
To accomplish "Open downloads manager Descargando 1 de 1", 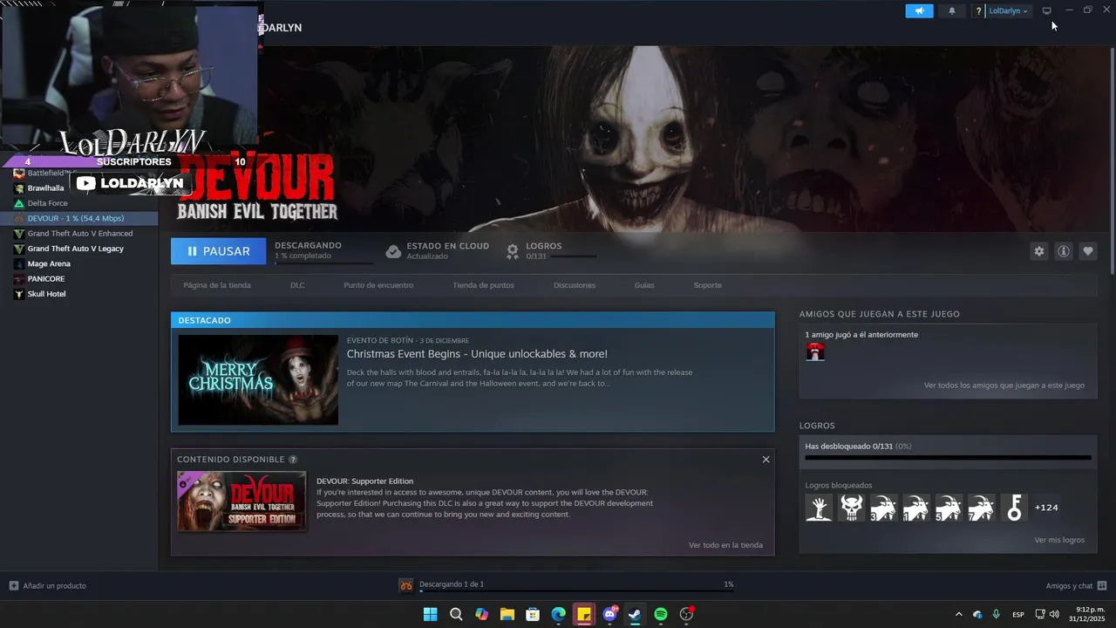I will tap(452, 584).
